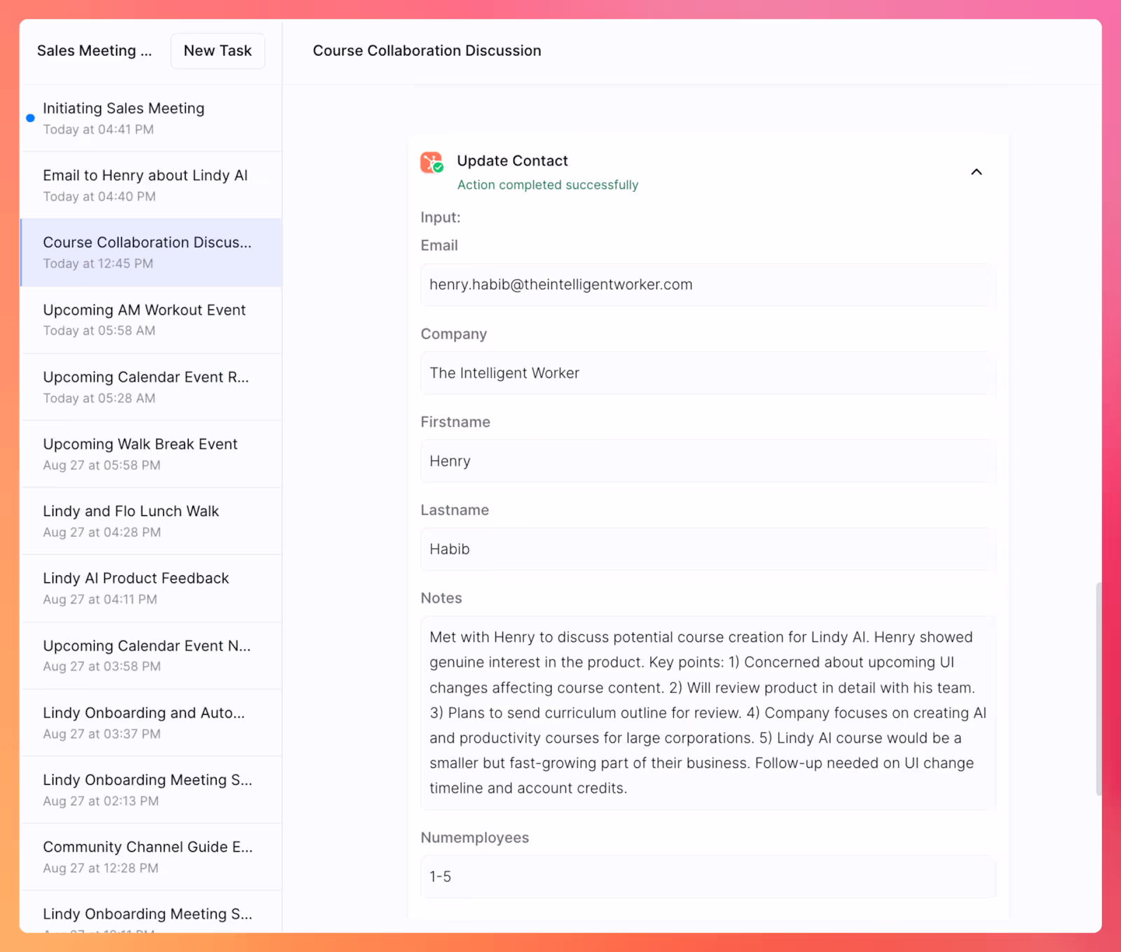1121x952 pixels.
Task: Collapse the Update Contact panel chevron
Action: pyautogui.click(x=976, y=171)
